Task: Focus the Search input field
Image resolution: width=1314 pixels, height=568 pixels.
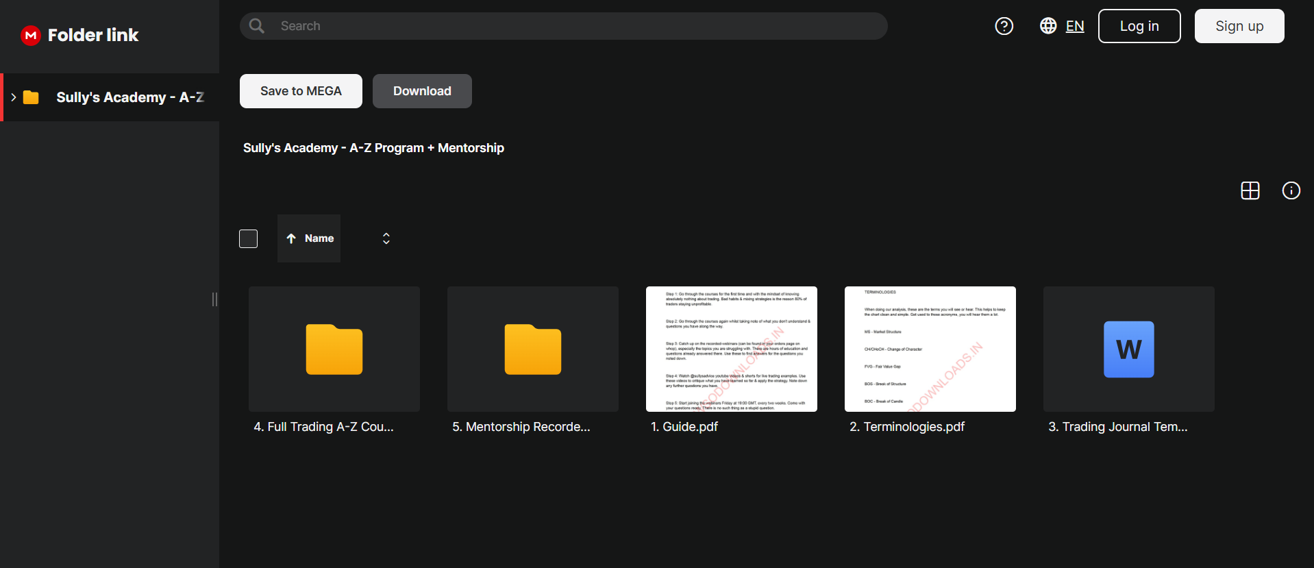Action: 564,26
